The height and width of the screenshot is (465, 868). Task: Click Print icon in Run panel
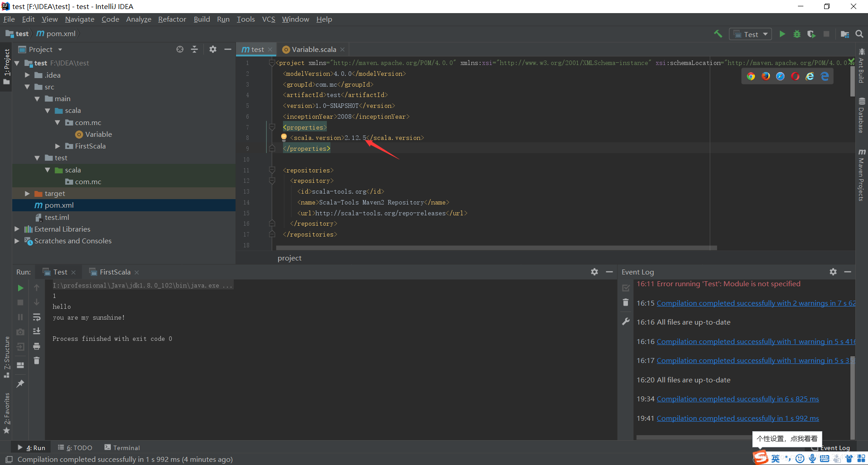(x=37, y=346)
